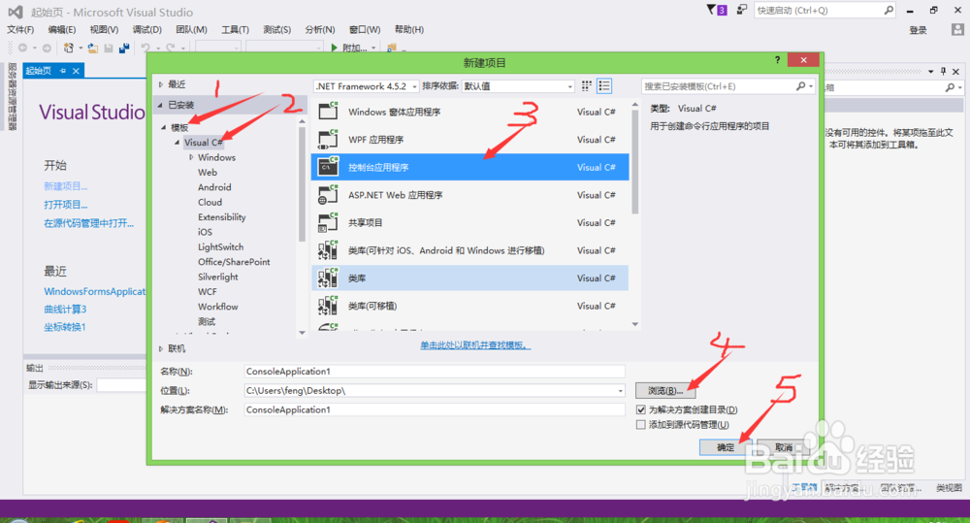Open the 视图(V) menu
This screenshot has width=970, height=523.
[x=104, y=29]
